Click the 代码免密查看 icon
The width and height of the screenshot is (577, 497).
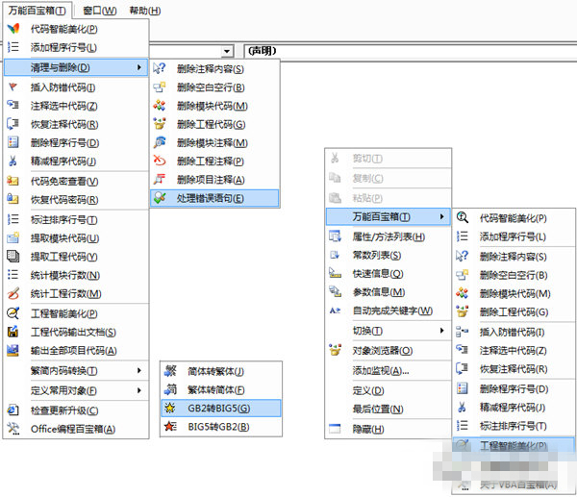pyautogui.click(x=13, y=181)
